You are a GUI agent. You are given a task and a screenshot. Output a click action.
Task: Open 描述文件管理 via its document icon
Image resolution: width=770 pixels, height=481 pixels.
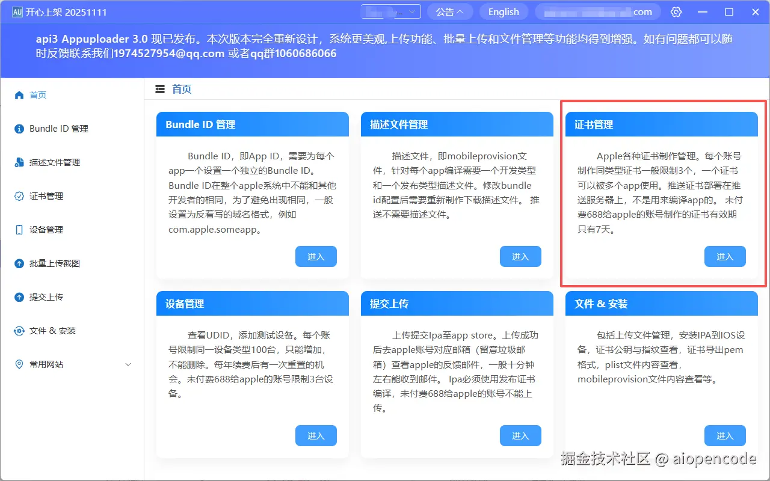(x=18, y=162)
